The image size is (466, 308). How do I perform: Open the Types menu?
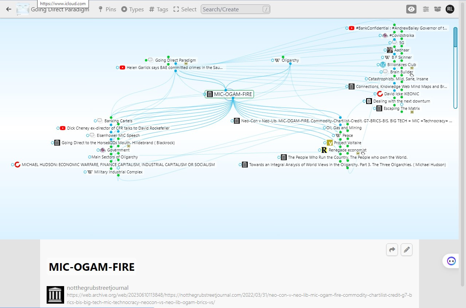(x=132, y=9)
